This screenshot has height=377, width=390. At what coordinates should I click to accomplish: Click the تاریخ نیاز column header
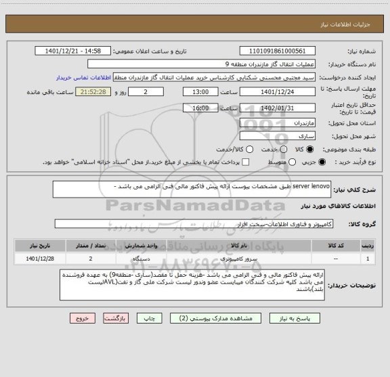[x=40, y=246]
